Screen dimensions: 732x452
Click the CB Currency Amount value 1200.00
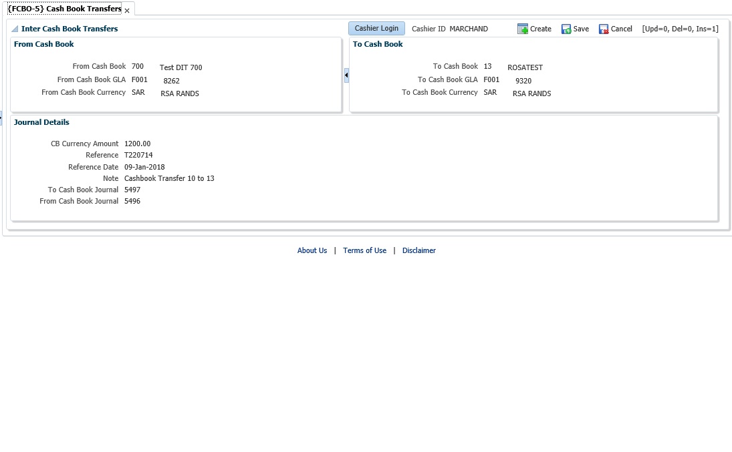click(138, 144)
